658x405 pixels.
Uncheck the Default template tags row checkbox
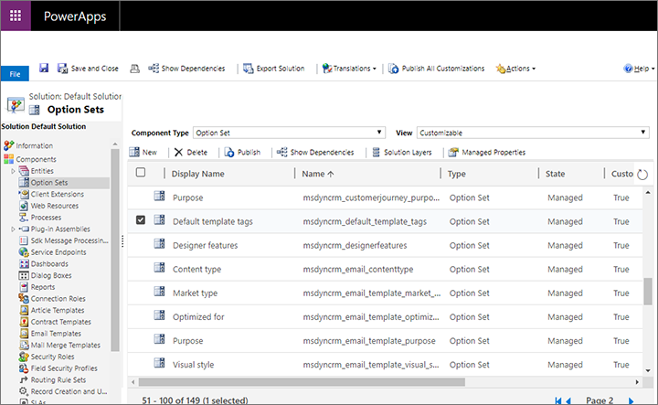point(141,220)
